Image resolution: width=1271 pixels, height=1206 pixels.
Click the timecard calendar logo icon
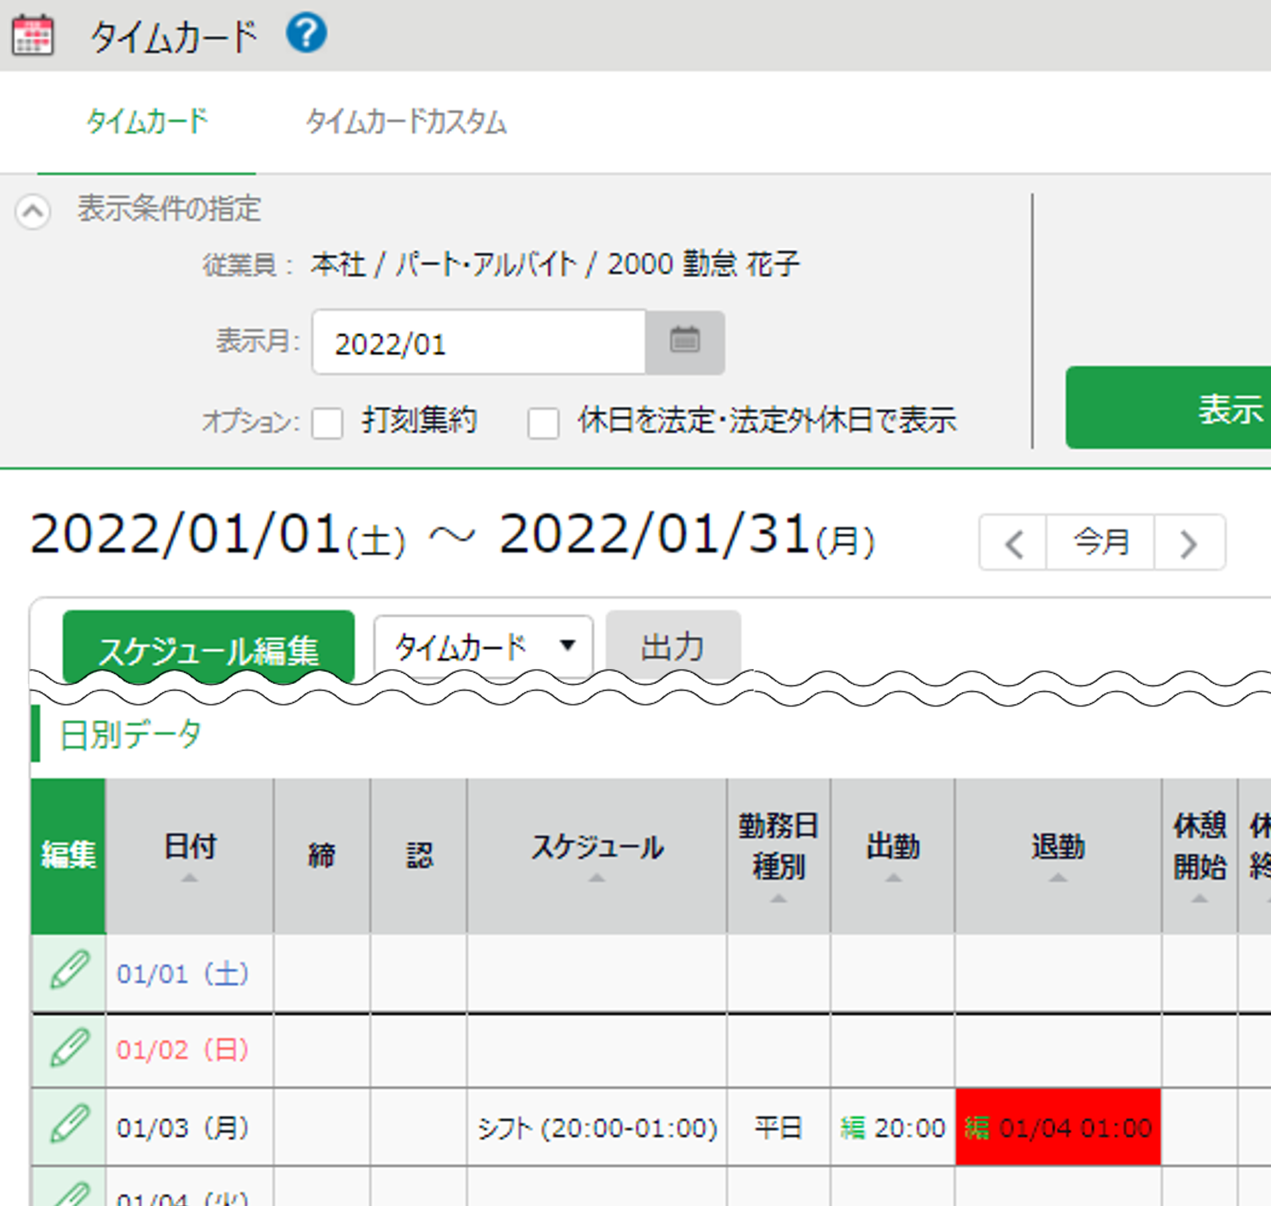(33, 35)
